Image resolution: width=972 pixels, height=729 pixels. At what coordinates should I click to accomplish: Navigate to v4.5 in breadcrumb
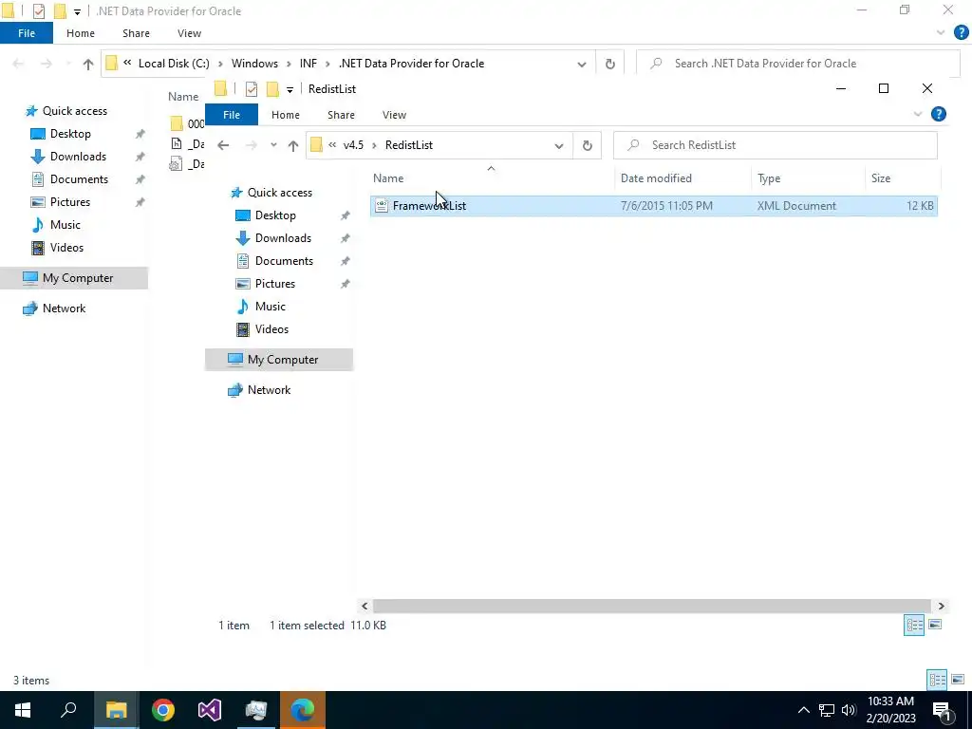353,145
